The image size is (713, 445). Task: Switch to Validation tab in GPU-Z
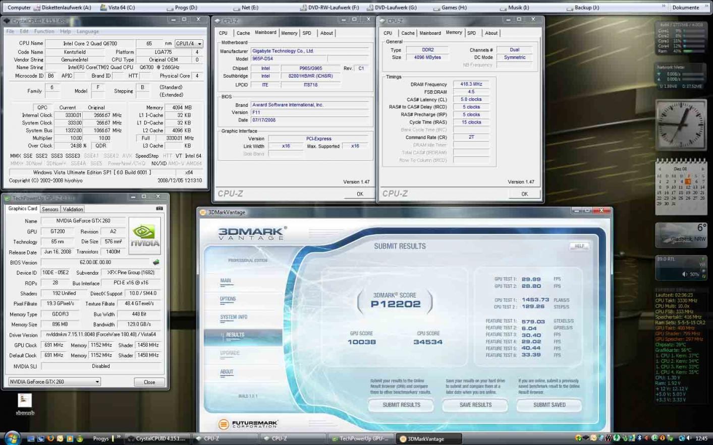73,209
